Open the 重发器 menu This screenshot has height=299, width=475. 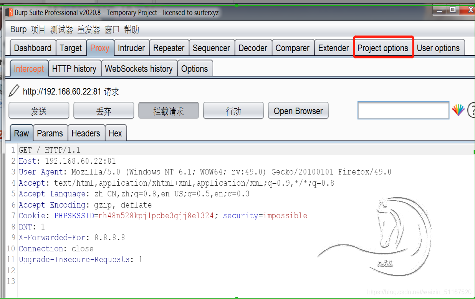(89, 30)
